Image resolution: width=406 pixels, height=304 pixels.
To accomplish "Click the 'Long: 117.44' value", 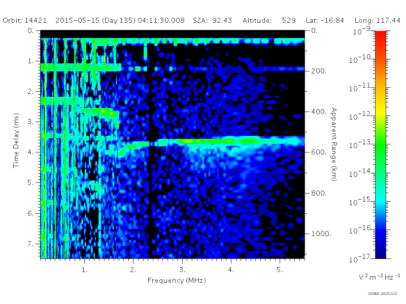I will click(377, 20).
